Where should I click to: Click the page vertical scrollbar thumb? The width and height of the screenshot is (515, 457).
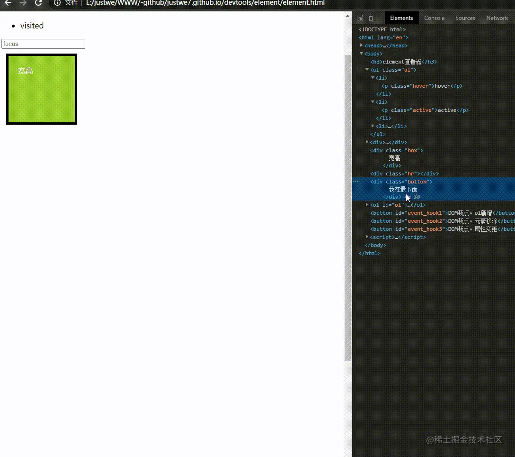click(347, 207)
